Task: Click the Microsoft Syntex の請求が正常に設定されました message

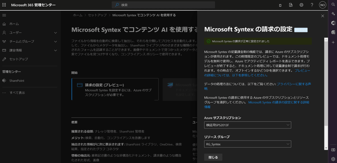Action: pyautogui.click(x=241, y=41)
